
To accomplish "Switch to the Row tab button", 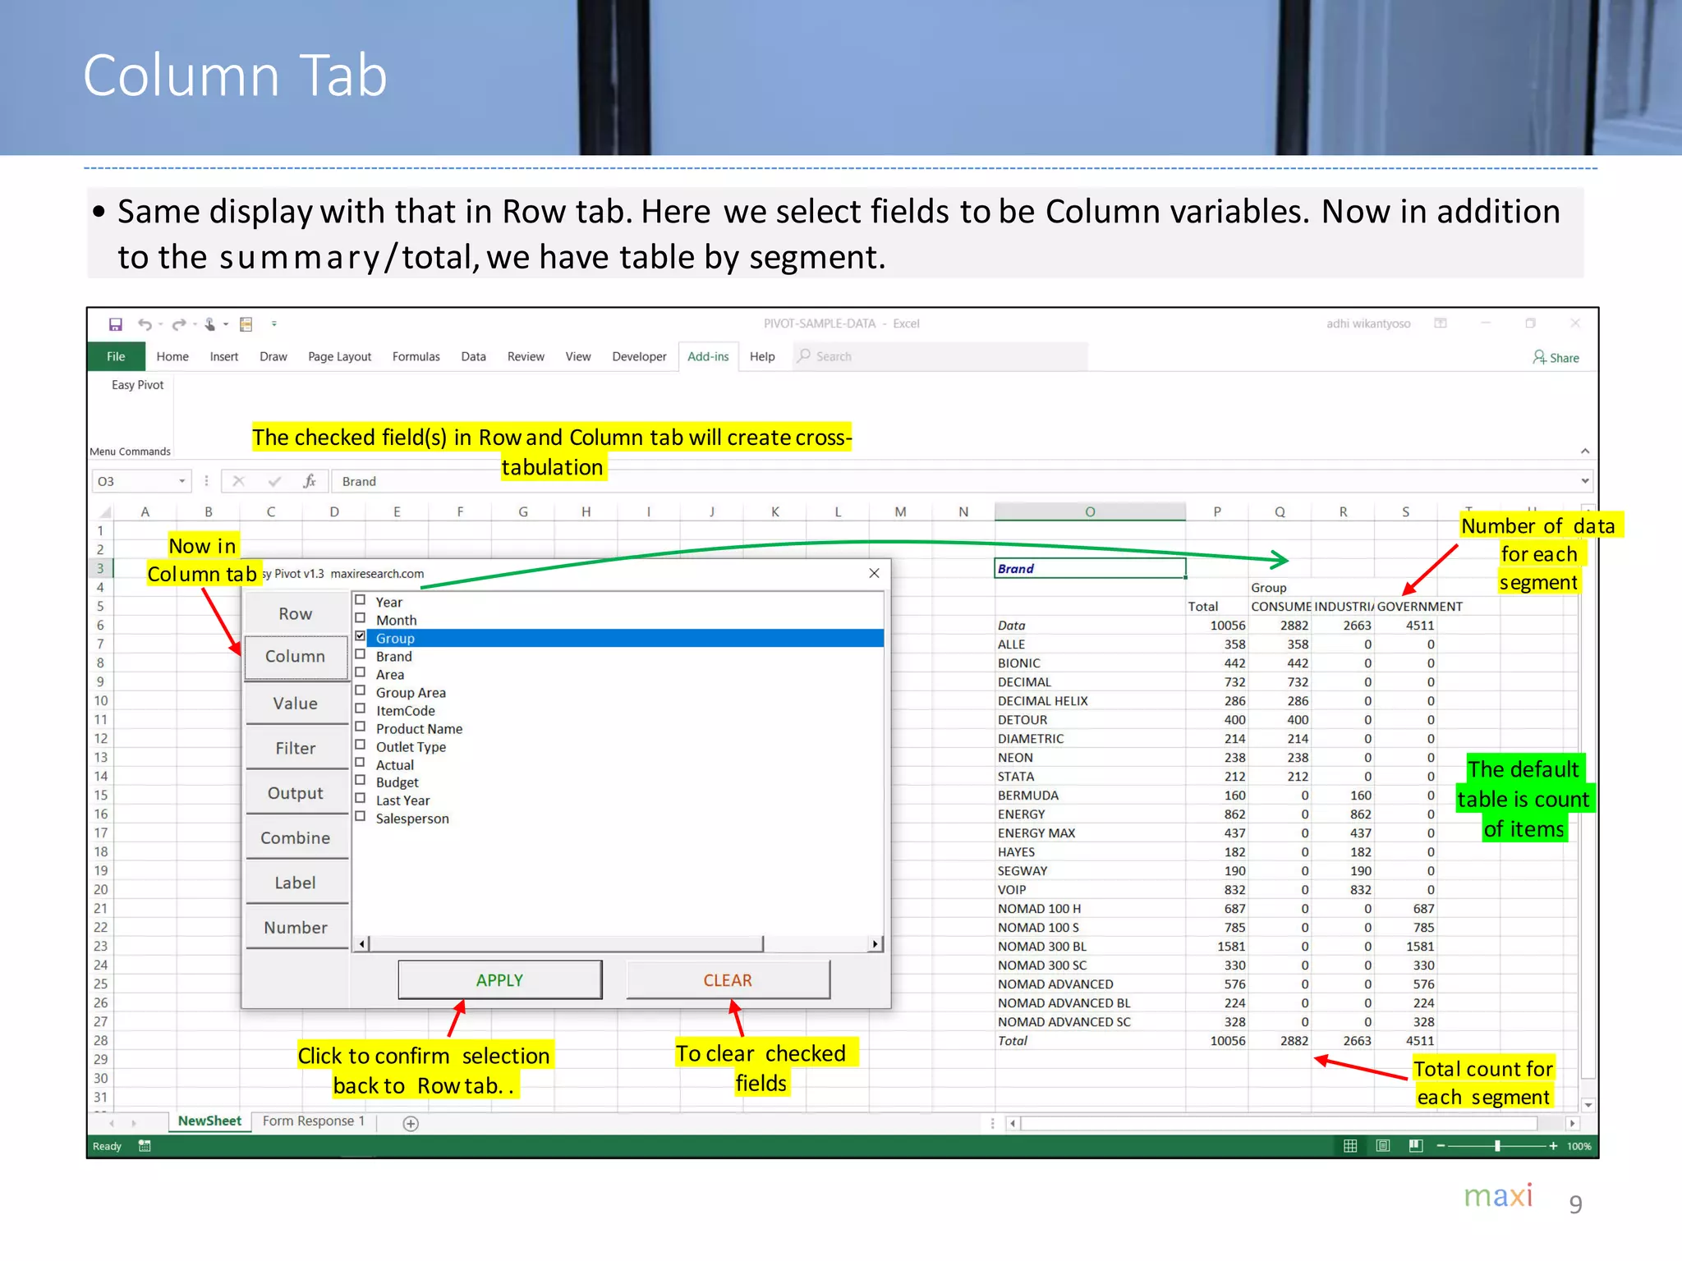I will (x=296, y=613).
